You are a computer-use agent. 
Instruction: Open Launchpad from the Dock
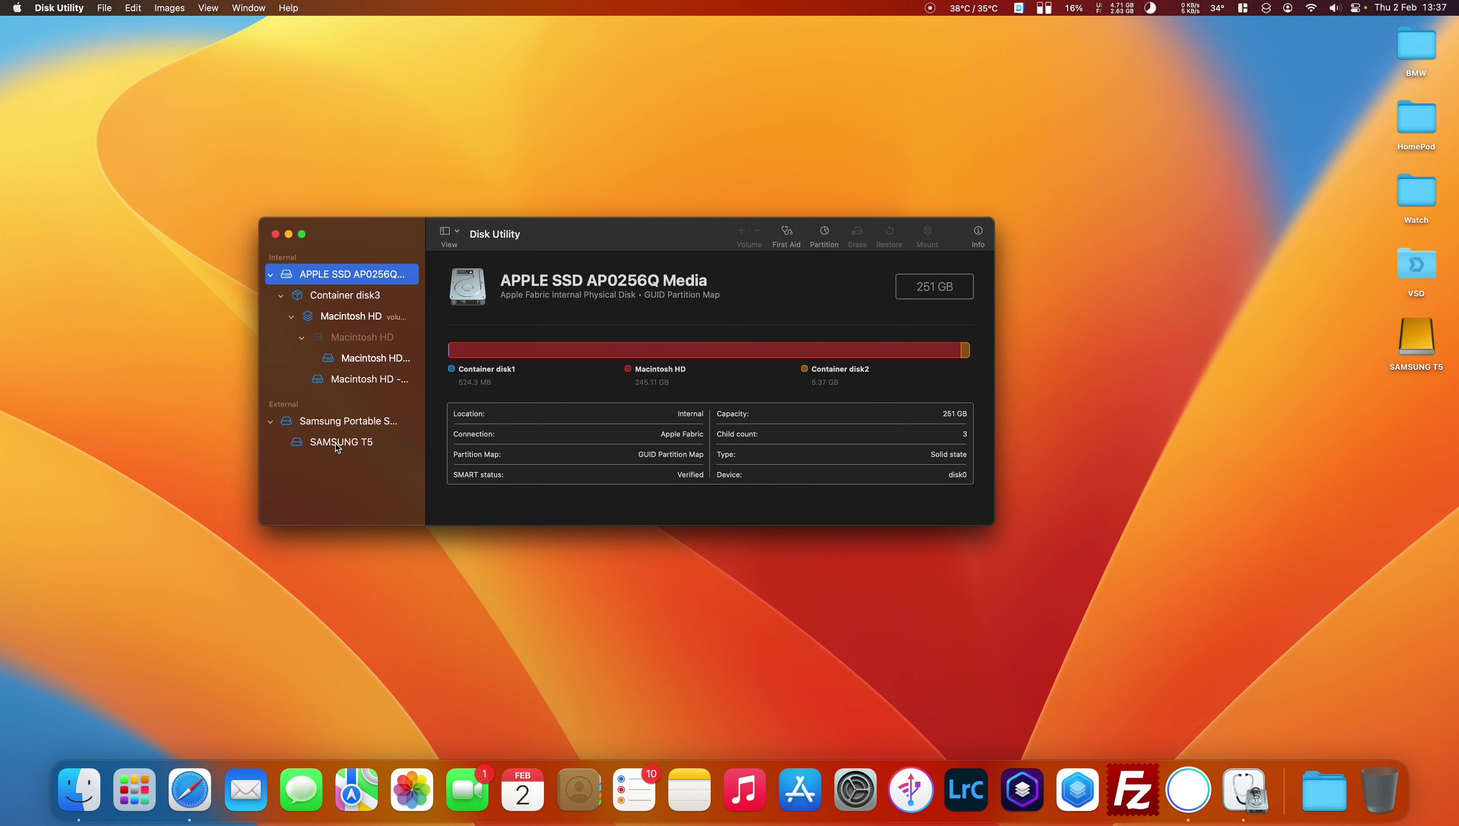click(135, 790)
